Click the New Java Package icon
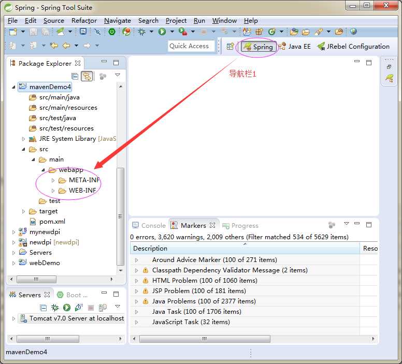The width and height of the screenshot is (402, 364). coord(259,32)
